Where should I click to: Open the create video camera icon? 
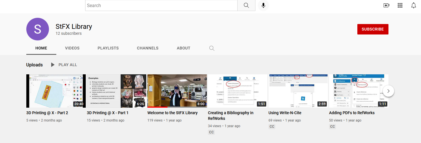pyautogui.click(x=386, y=5)
